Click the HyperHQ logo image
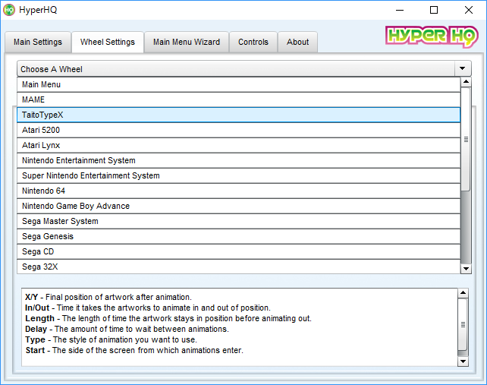 pyautogui.click(x=432, y=36)
